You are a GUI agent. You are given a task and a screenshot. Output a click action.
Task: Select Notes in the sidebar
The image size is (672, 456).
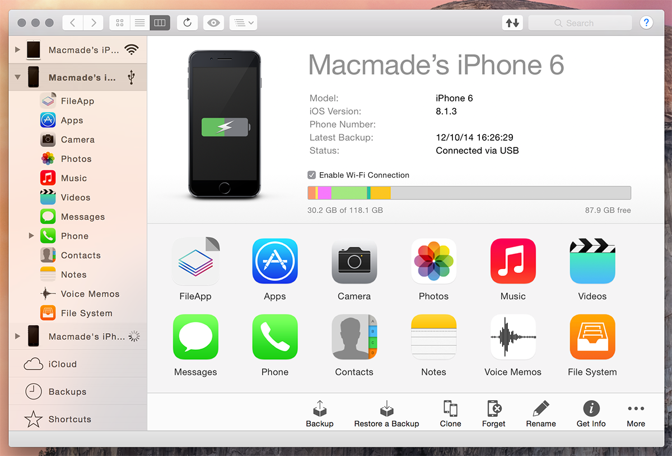pos(78,274)
